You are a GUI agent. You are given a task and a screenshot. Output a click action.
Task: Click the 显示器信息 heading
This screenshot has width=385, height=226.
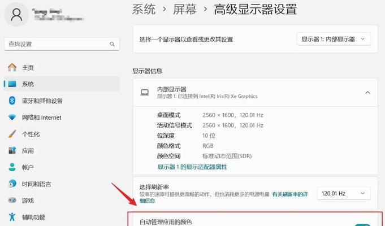[x=148, y=71]
